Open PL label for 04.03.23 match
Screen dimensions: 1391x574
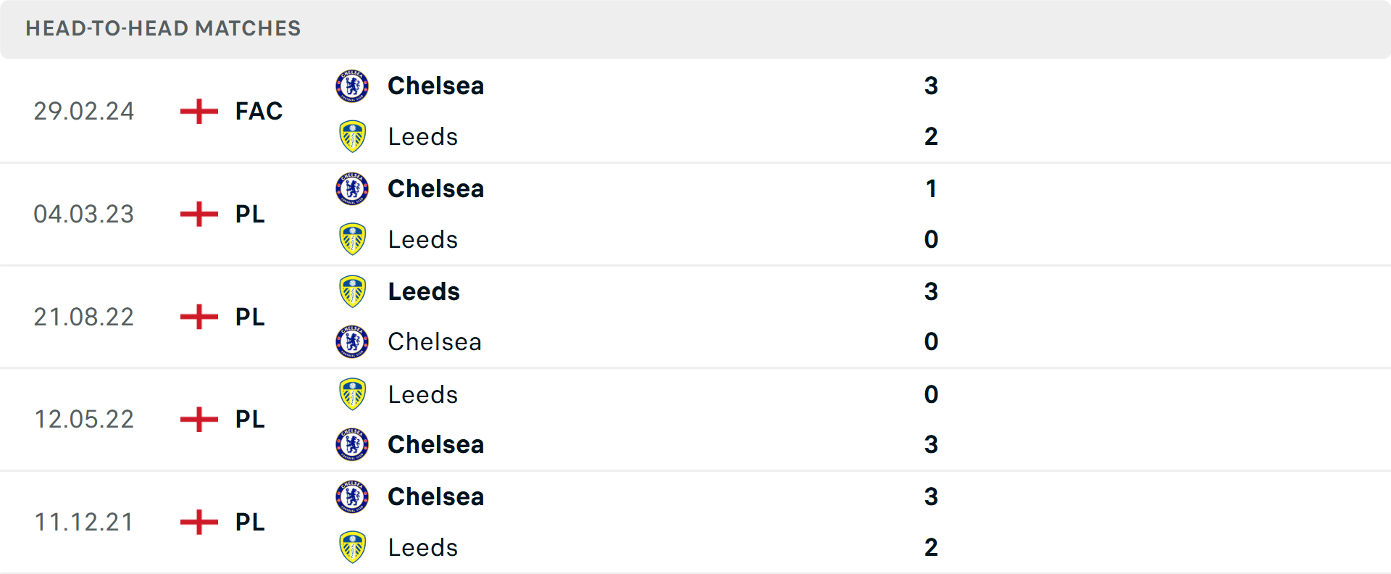click(250, 215)
